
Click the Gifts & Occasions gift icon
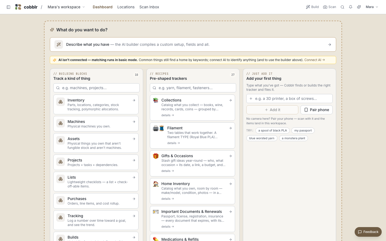click(x=156, y=156)
